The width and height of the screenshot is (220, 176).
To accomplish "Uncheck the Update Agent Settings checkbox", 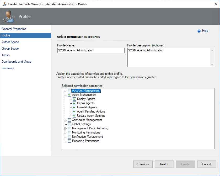I will coord(74,116).
